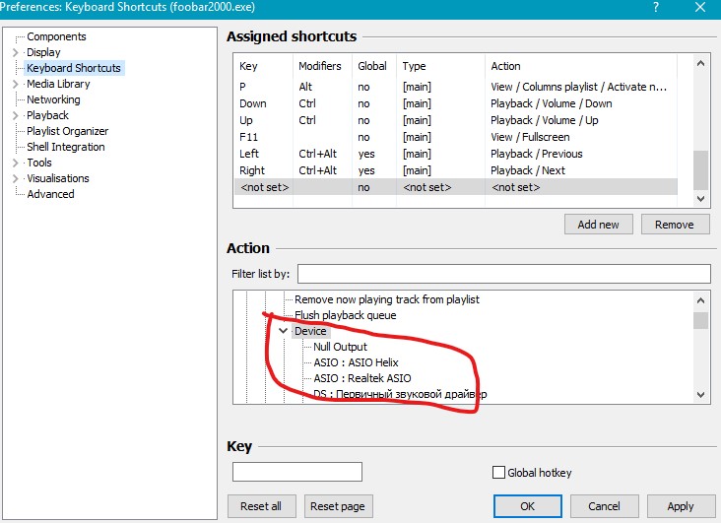Select the Shell Integration page
The width and height of the screenshot is (721, 523).
65,147
